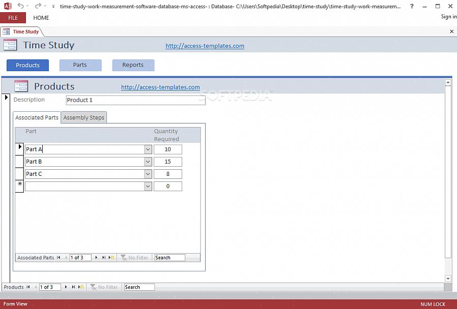Select the Part A row selector

19,149
